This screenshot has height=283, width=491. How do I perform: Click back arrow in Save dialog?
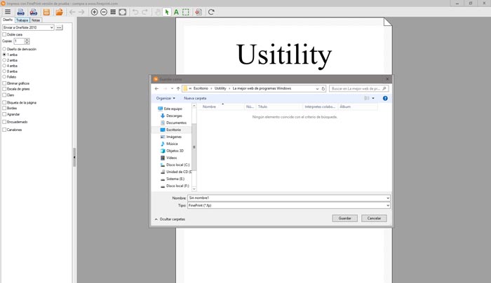(x=156, y=89)
